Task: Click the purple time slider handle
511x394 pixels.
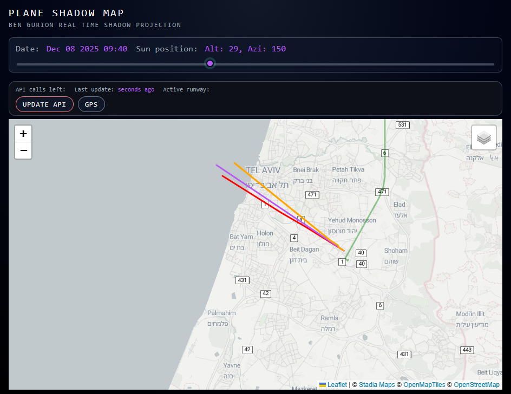Action: click(210, 64)
